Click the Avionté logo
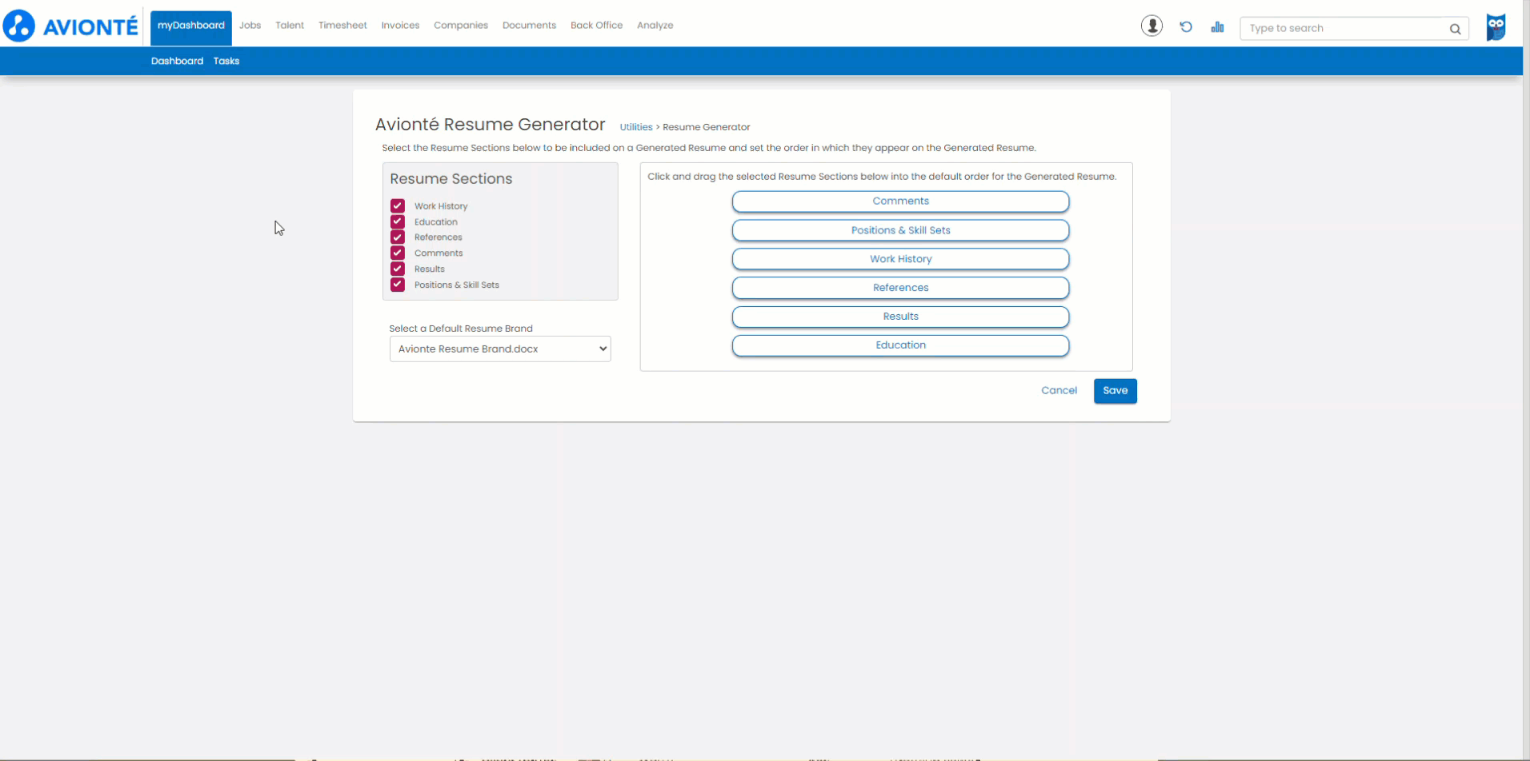1530x761 pixels. (x=70, y=26)
